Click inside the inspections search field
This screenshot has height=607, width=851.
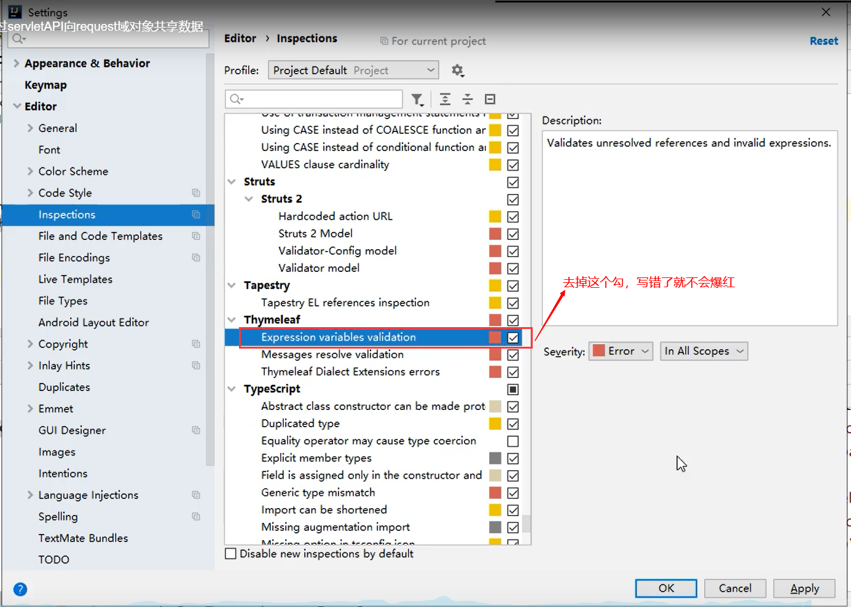pyautogui.click(x=314, y=99)
